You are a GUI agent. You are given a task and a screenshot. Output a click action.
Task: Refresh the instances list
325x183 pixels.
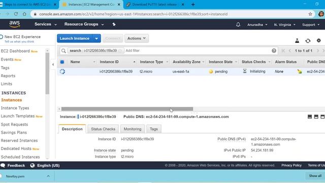point(308,41)
